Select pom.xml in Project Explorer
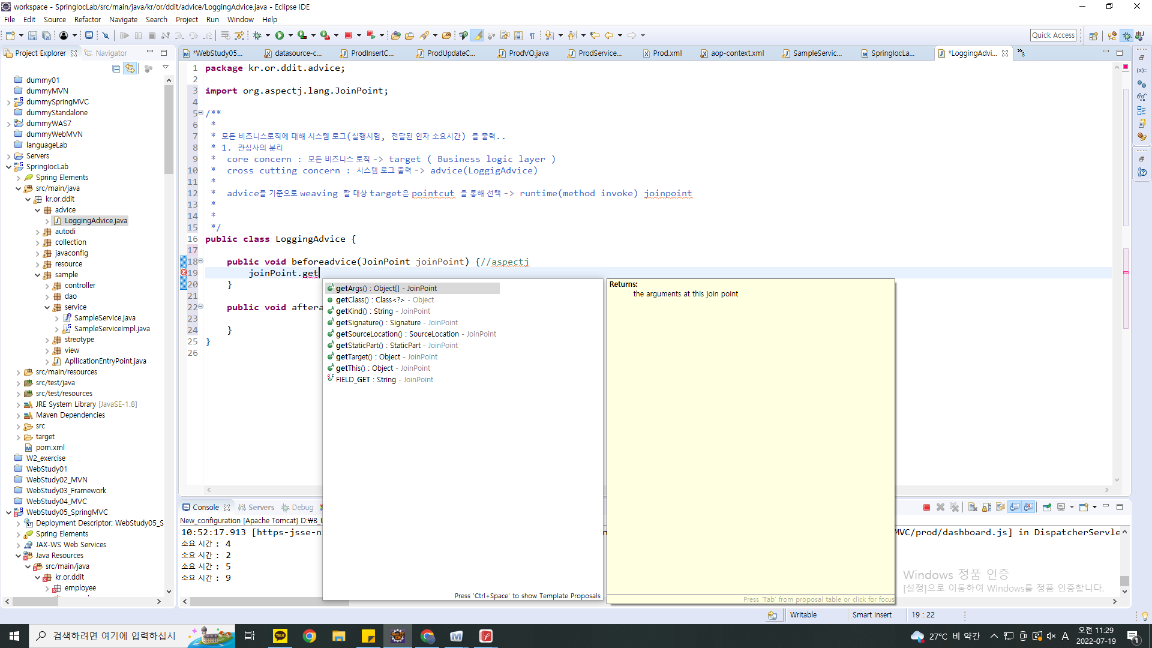This screenshot has width=1152, height=648. [x=50, y=448]
